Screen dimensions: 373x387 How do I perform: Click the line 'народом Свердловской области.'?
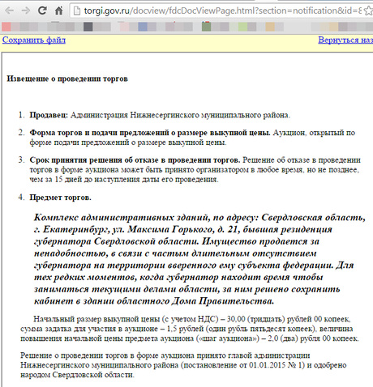77,375
